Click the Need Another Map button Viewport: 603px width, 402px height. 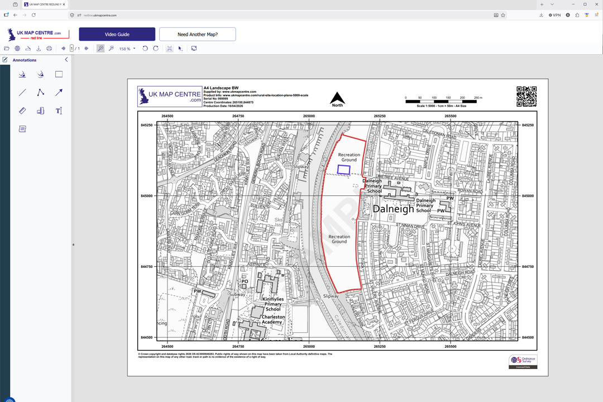pyautogui.click(x=198, y=34)
